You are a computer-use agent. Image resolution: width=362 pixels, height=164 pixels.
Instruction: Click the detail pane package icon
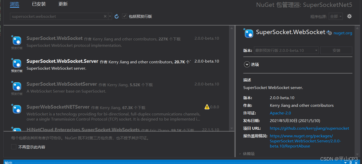249,33
